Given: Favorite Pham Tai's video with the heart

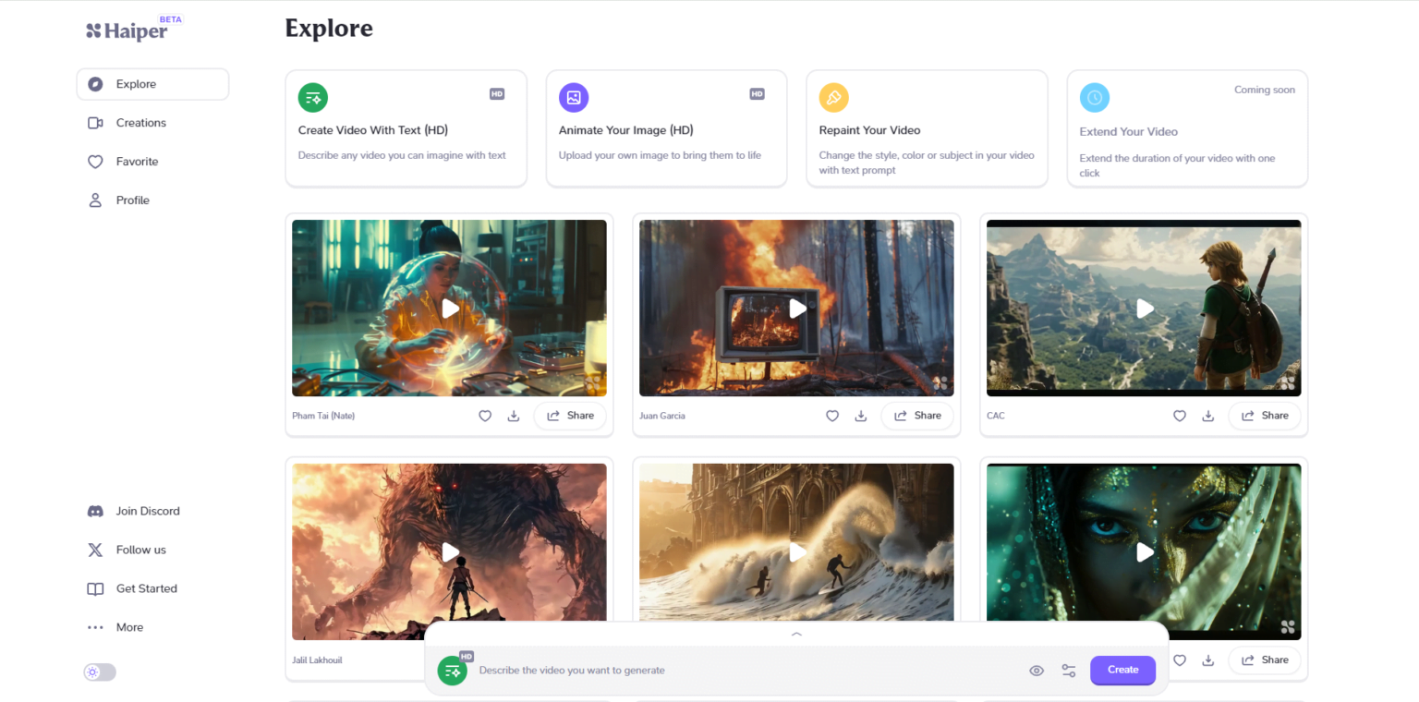Looking at the screenshot, I should click(485, 416).
